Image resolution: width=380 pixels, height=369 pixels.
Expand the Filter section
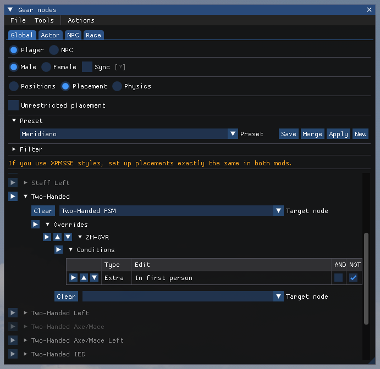(14, 149)
